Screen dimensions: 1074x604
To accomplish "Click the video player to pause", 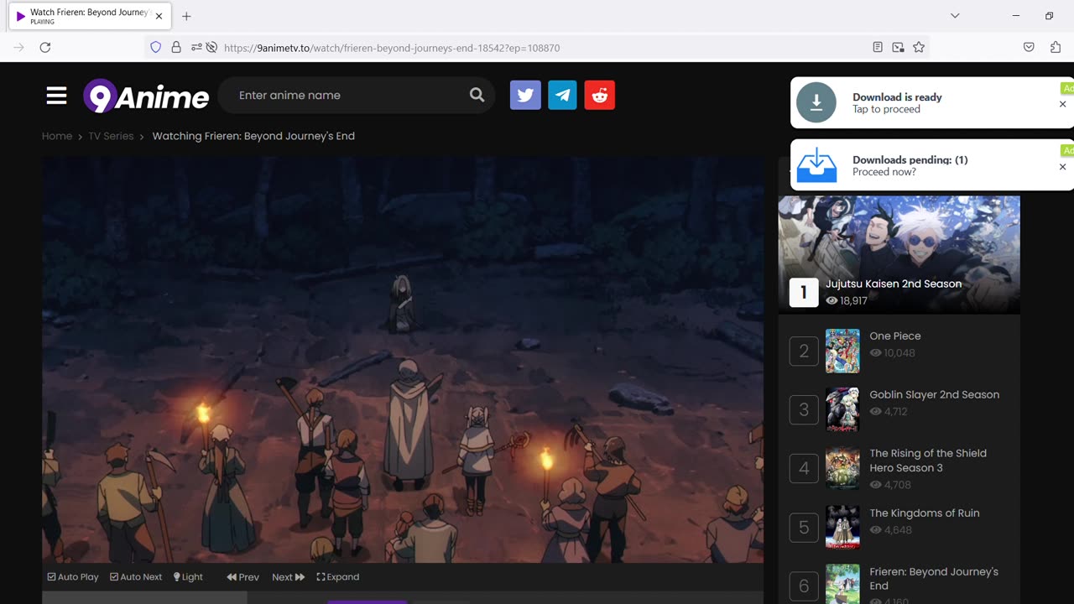I will [403, 359].
